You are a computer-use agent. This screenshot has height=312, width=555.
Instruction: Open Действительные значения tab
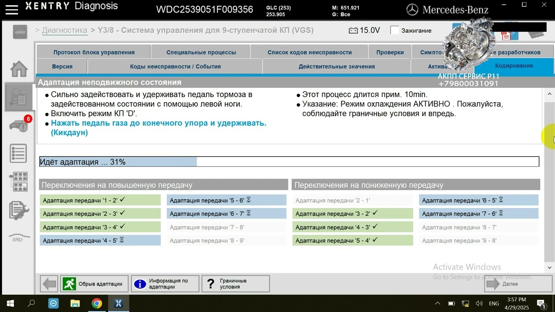click(337, 66)
